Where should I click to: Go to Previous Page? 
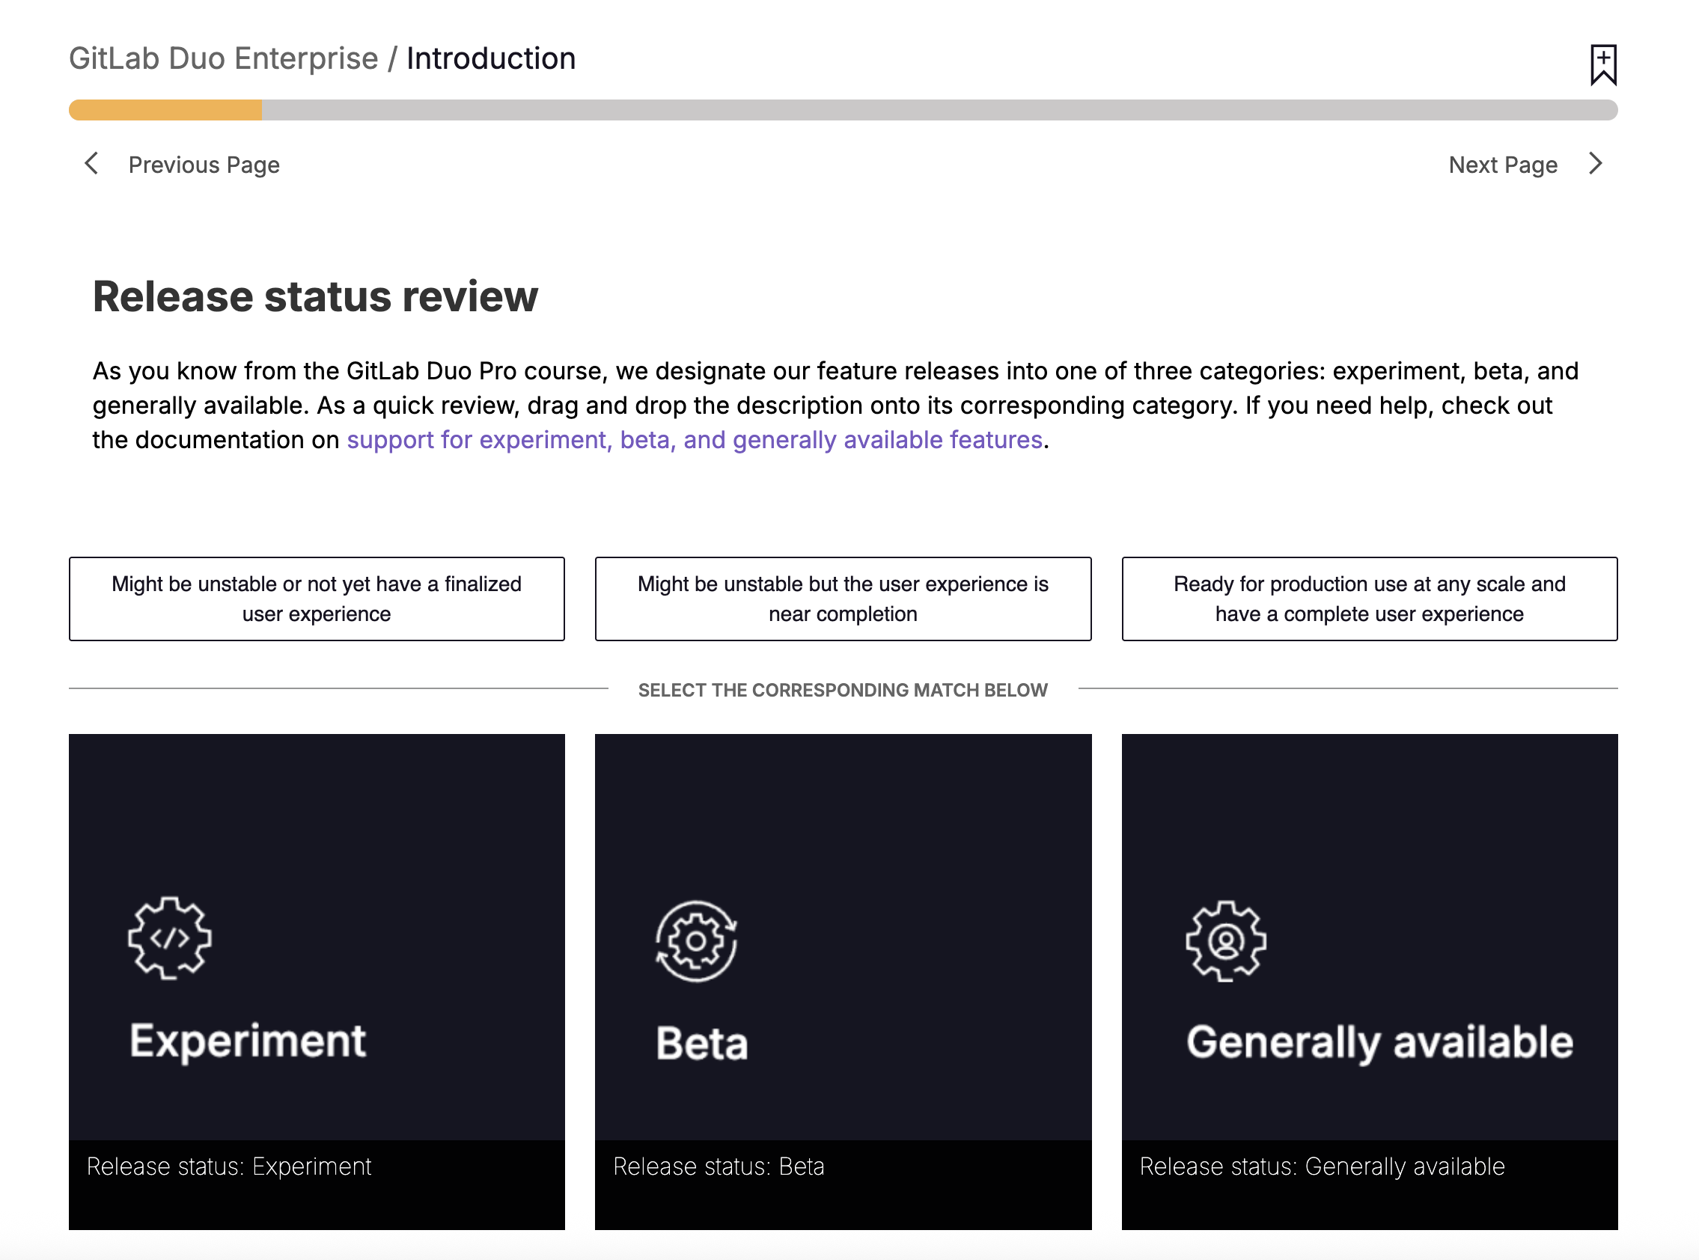click(x=204, y=165)
